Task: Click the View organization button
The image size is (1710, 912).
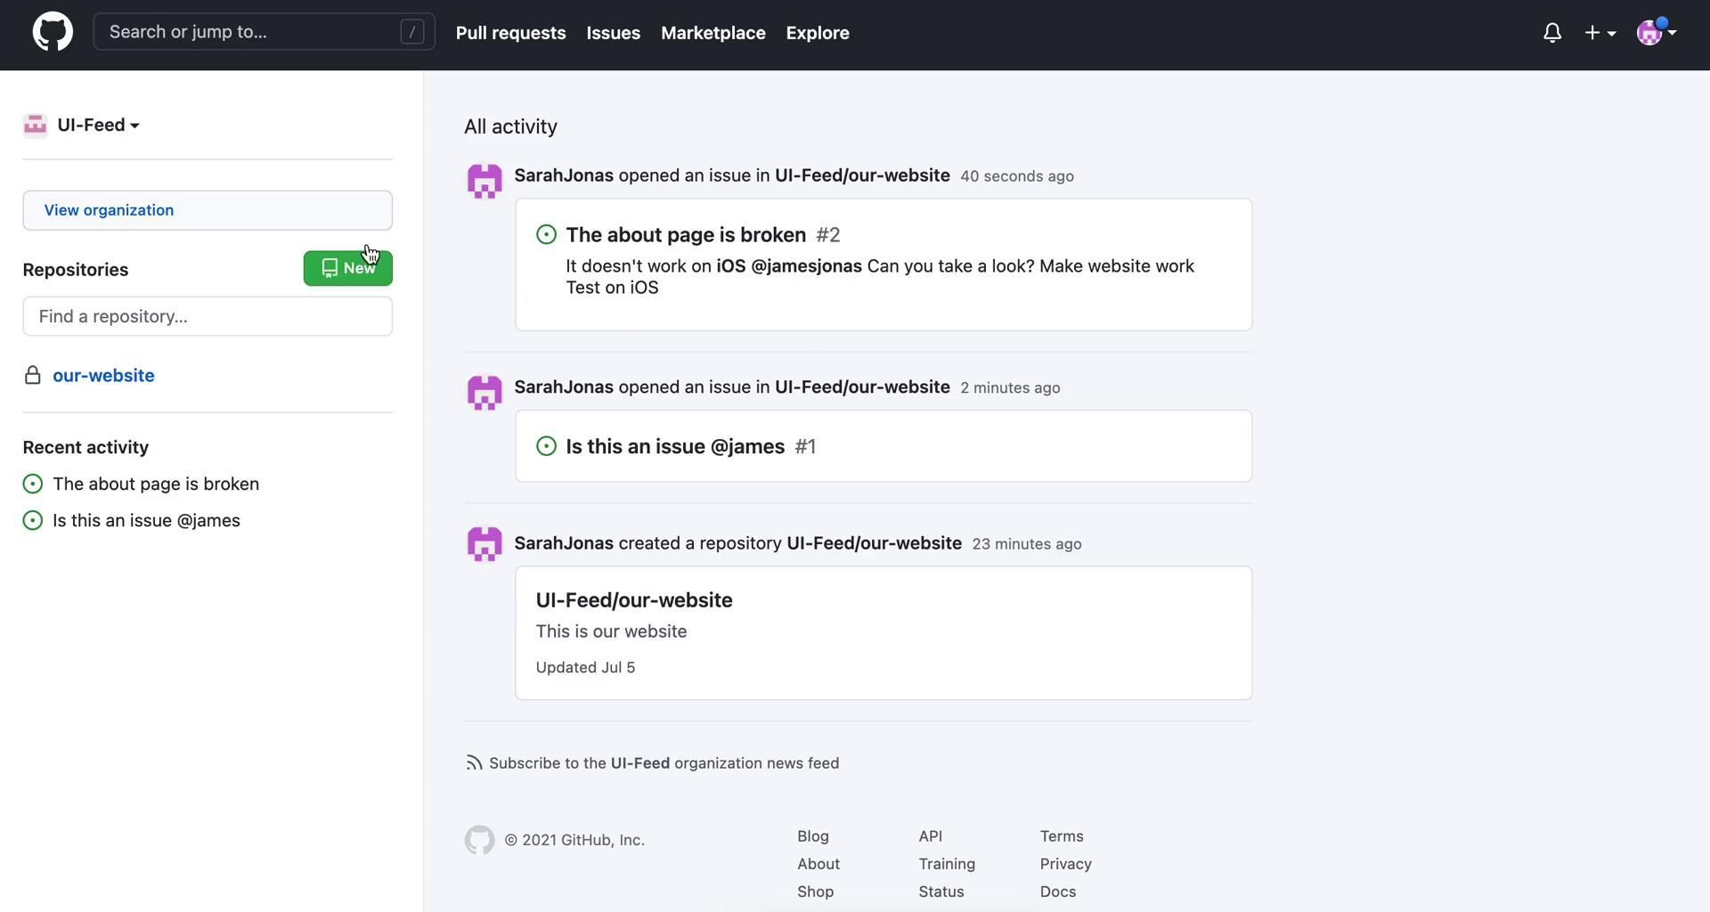Action: [207, 210]
